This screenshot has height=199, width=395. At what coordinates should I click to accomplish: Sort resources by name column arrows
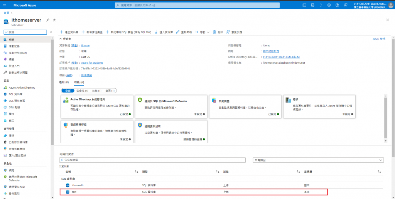(x=136, y=172)
